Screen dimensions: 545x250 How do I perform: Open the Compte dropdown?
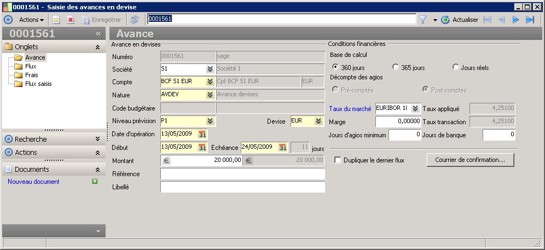210,82
